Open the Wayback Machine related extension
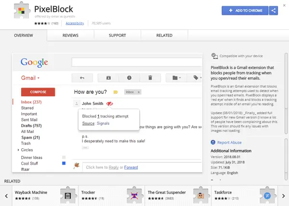Viewport: 289px width, 206px height. (x=31, y=193)
